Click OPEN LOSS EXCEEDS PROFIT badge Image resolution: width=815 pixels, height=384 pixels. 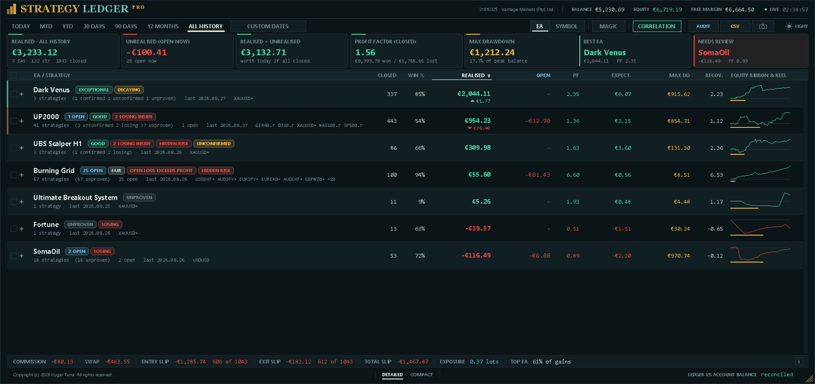pos(161,171)
